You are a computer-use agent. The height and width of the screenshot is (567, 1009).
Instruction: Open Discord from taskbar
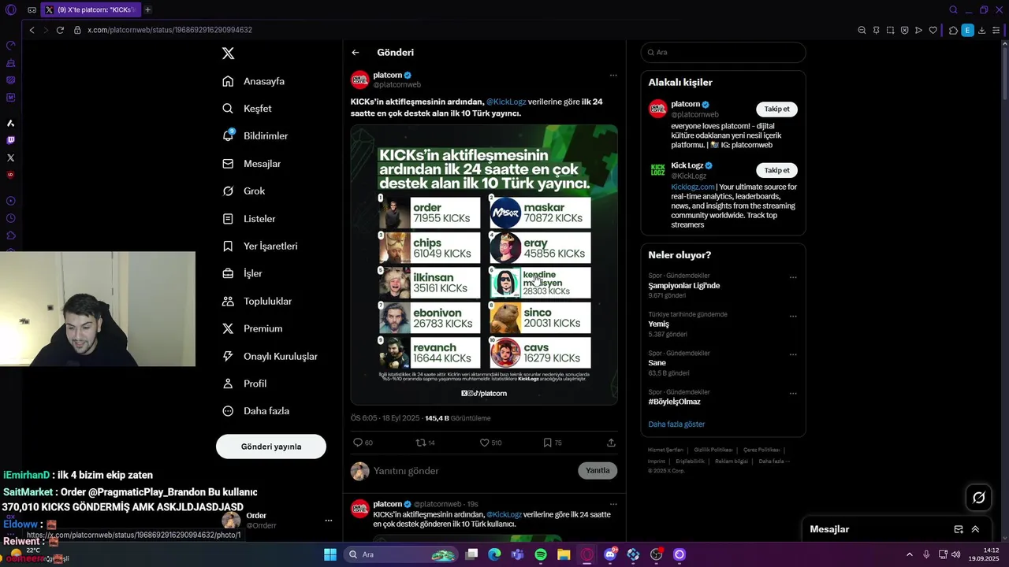point(610,554)
